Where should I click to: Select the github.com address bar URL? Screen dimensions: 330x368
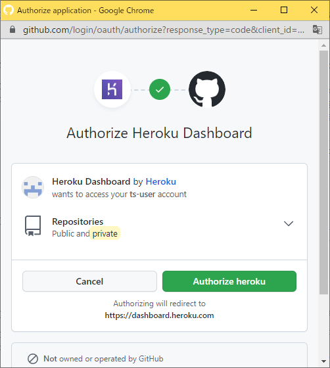[x=164, y=30]
